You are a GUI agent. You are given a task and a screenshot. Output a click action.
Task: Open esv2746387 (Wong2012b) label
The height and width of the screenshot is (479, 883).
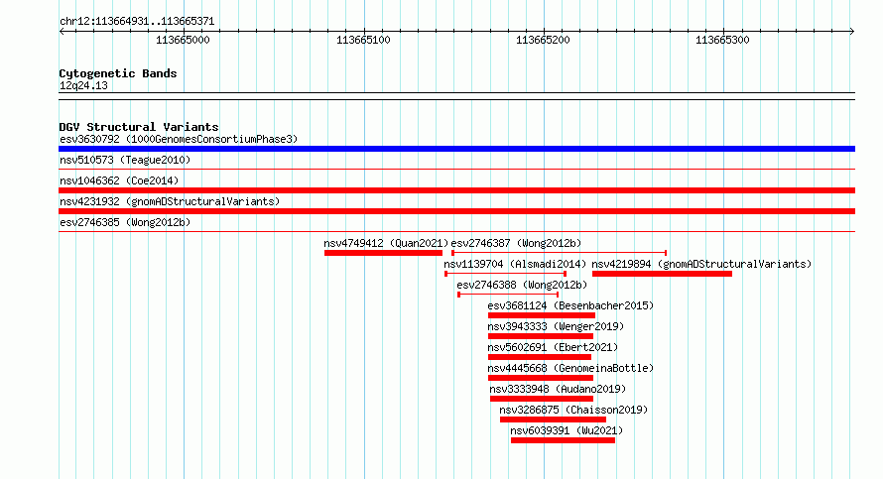click(516, 243)
